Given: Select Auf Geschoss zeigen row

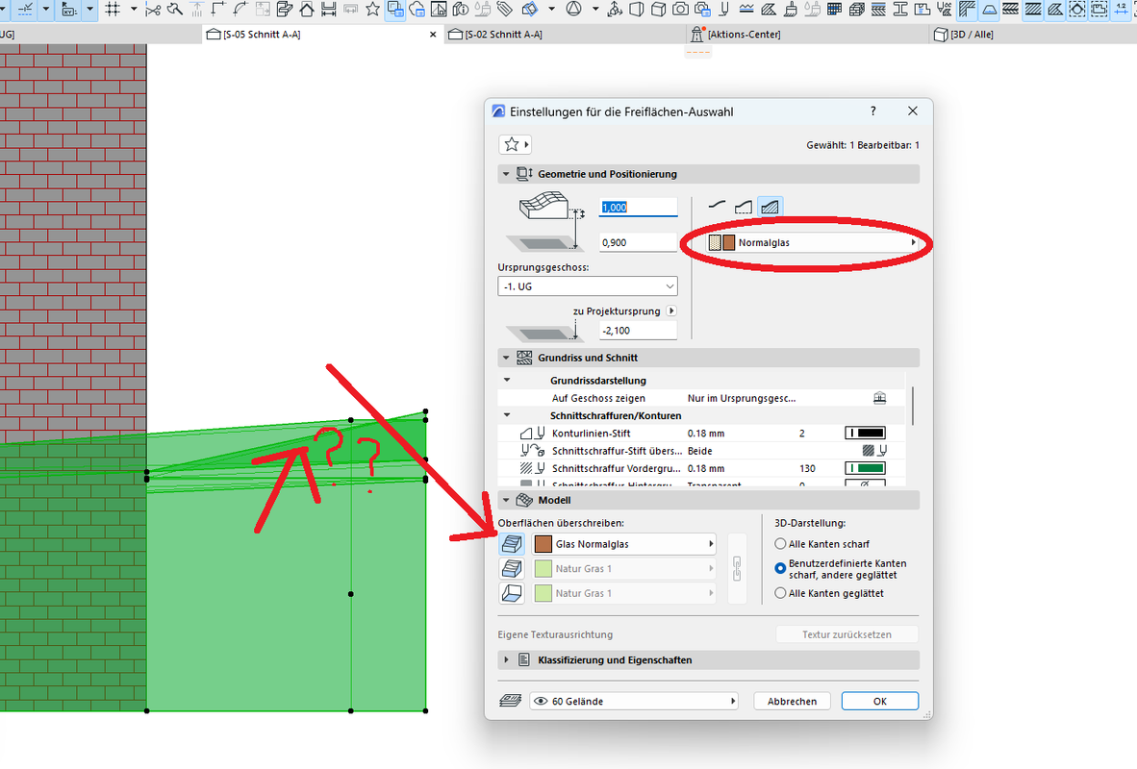Looking at the screenshot, I should (x=701, y=398).
